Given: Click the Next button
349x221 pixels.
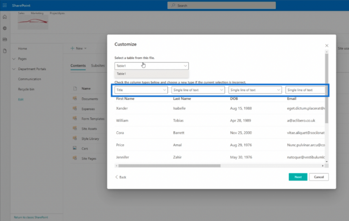Looking at the screenshot, I should pyautogui.click(x=298, y=177).
